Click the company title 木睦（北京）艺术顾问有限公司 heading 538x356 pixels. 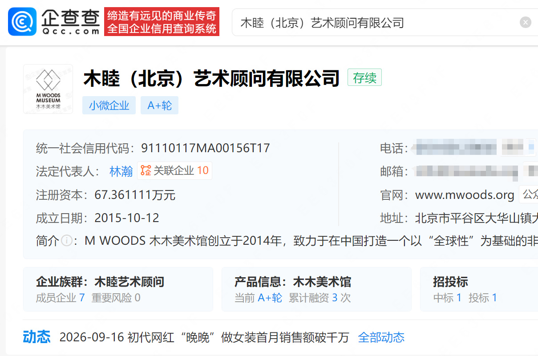tap(212, 78)
